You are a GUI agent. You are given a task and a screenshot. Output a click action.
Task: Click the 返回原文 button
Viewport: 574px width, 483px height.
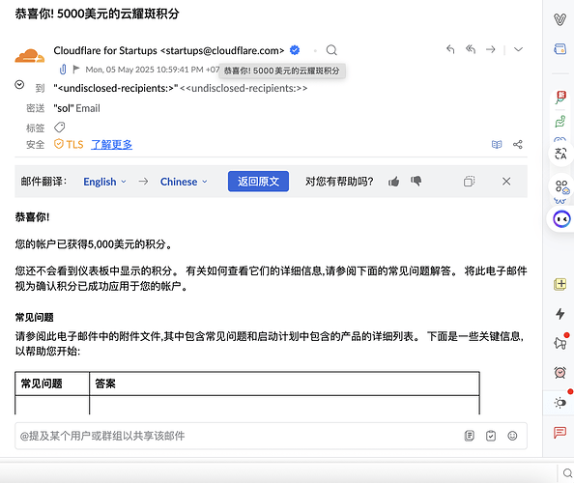(x=258, y=182)
